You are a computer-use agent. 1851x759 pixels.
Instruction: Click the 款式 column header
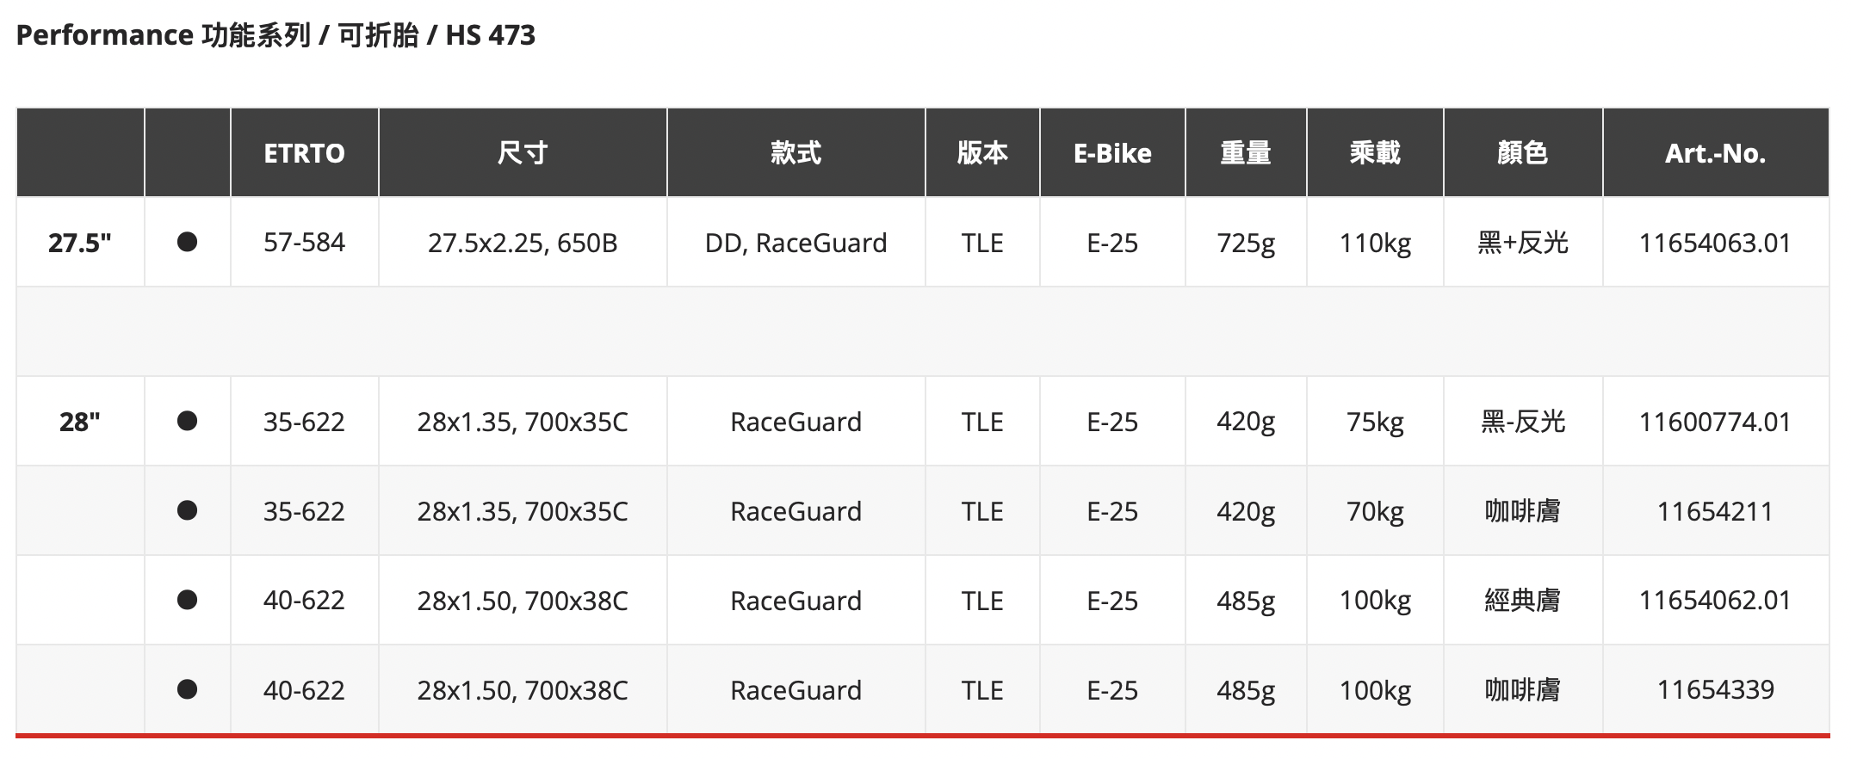795,153
